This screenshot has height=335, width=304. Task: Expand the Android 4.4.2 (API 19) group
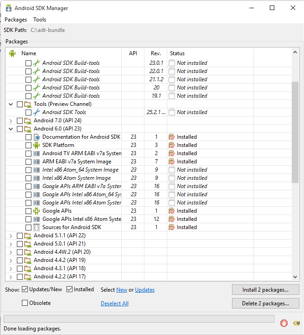tap(10, 261)
